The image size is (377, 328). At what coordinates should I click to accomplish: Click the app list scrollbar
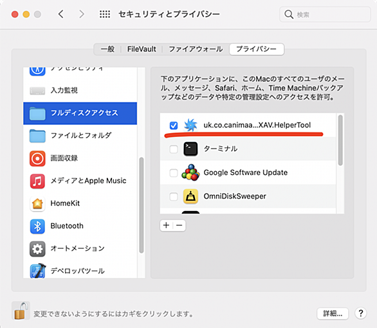(340, 140)
